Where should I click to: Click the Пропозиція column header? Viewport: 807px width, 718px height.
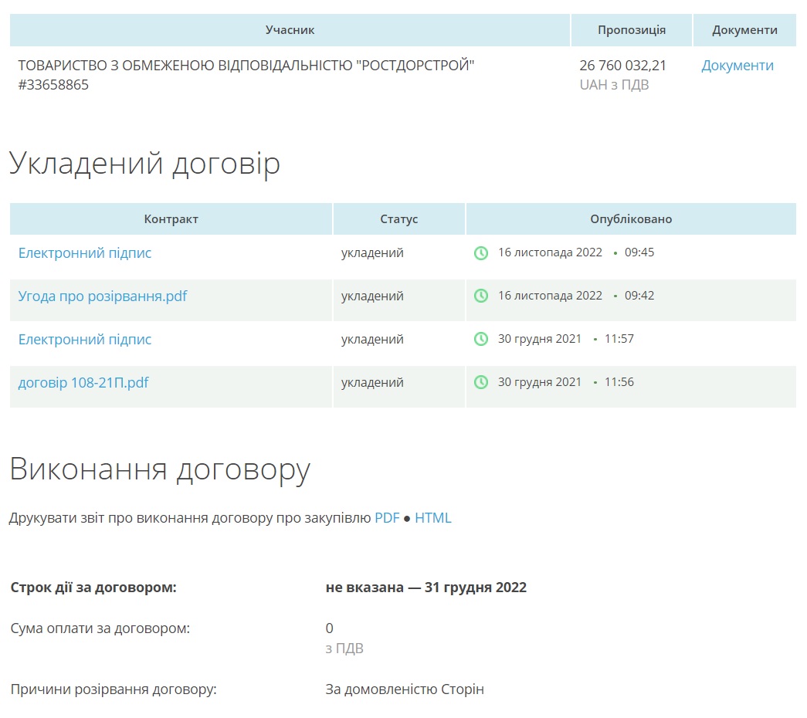click(x=631, y=30)
